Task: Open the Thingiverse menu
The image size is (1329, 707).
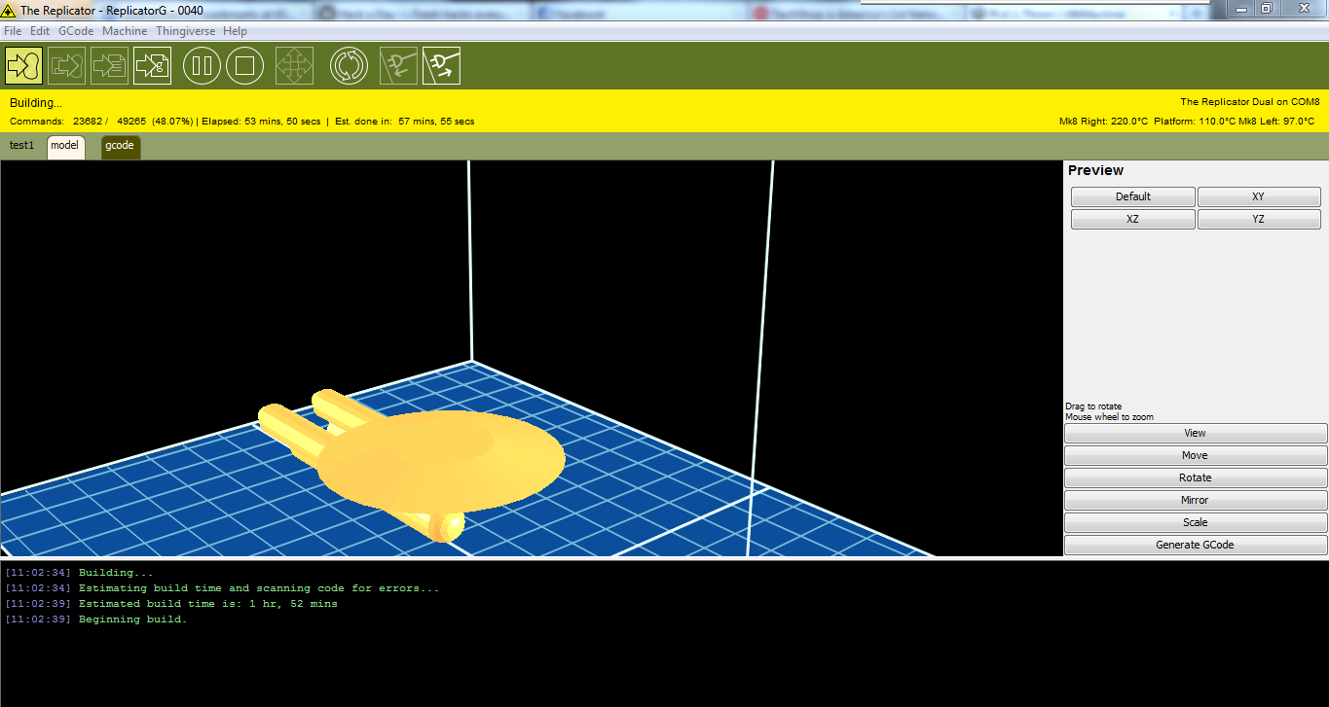Action: 187,31
